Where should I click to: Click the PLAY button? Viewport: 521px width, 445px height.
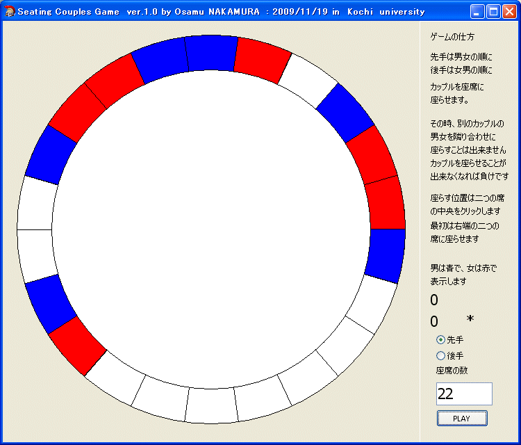(x=462, y=419)
